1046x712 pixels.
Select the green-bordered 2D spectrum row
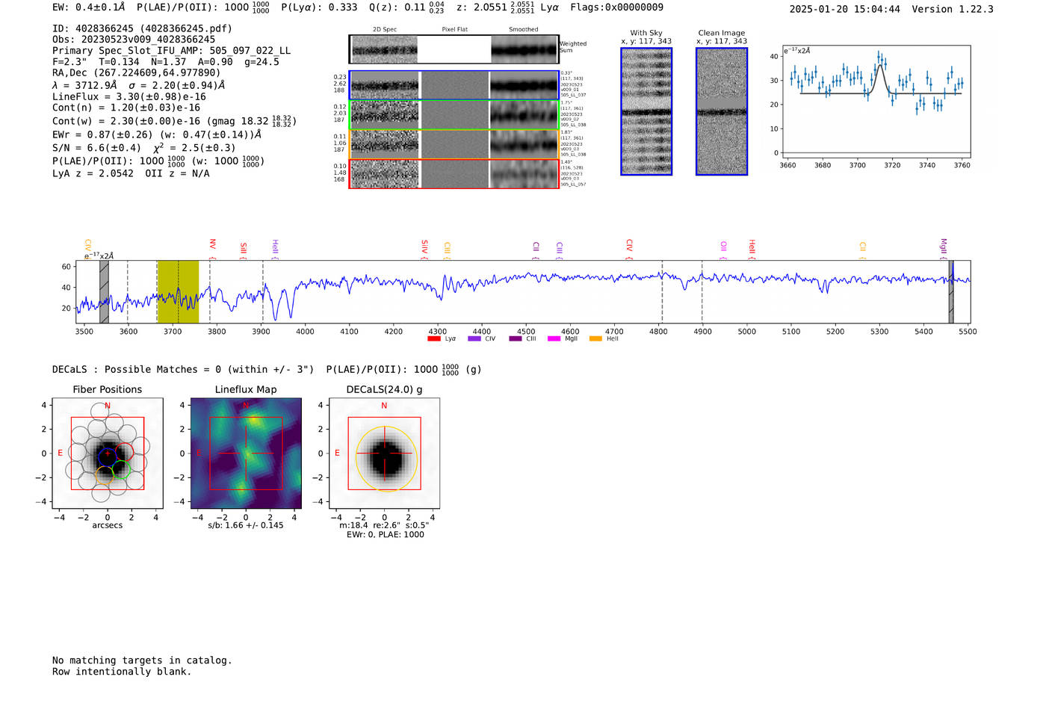(454, 115)
